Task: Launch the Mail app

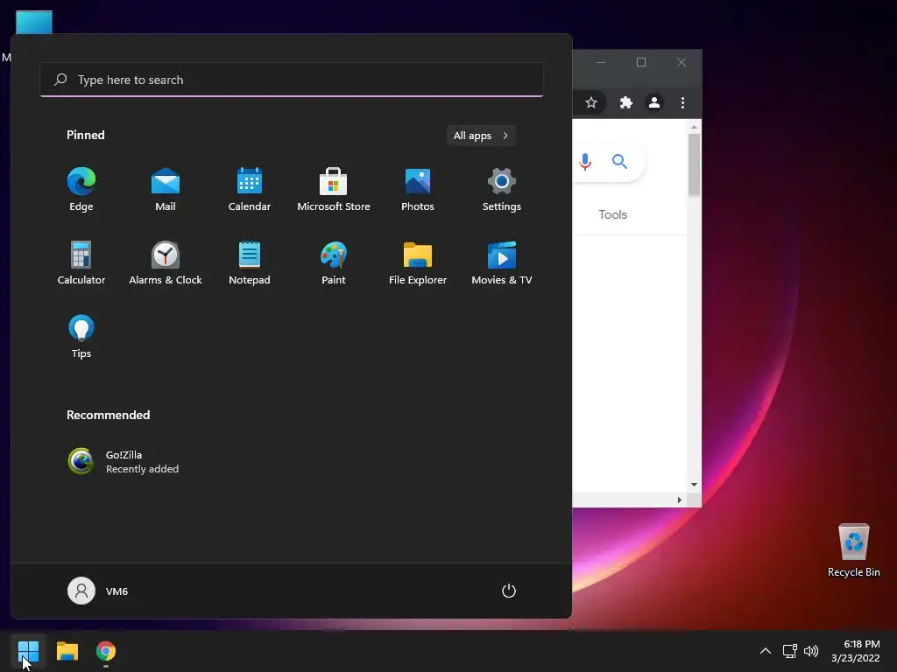Action: (x=166, y=190)
